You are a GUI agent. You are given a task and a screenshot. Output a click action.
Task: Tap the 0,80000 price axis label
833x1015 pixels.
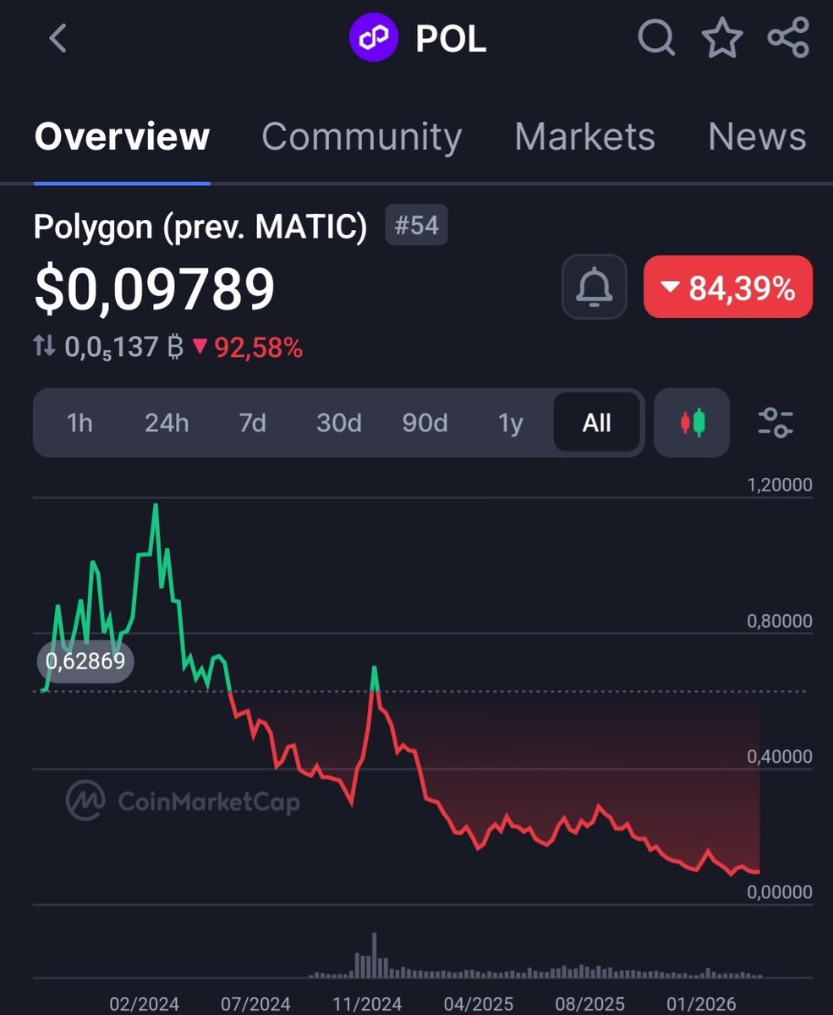pyautogui.click(x=779, y=621)
